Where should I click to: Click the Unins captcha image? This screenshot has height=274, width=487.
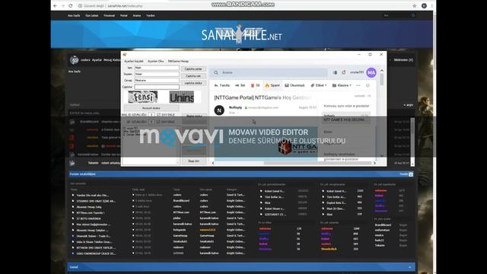click(x=182, y=97)
